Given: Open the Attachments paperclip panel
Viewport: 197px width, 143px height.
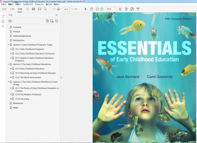Looking at the screenshot, I should [3, 26].
